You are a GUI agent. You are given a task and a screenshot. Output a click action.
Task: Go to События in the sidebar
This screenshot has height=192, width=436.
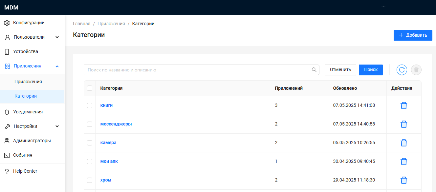tap(23, 155)
